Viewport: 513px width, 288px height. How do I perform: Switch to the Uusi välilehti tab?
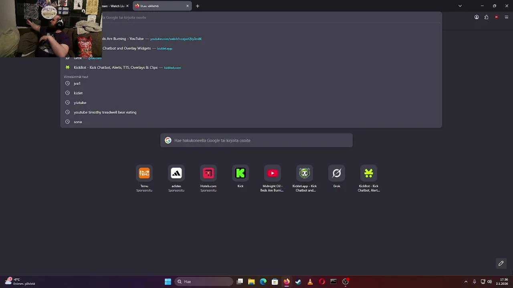tap(162, 6)
